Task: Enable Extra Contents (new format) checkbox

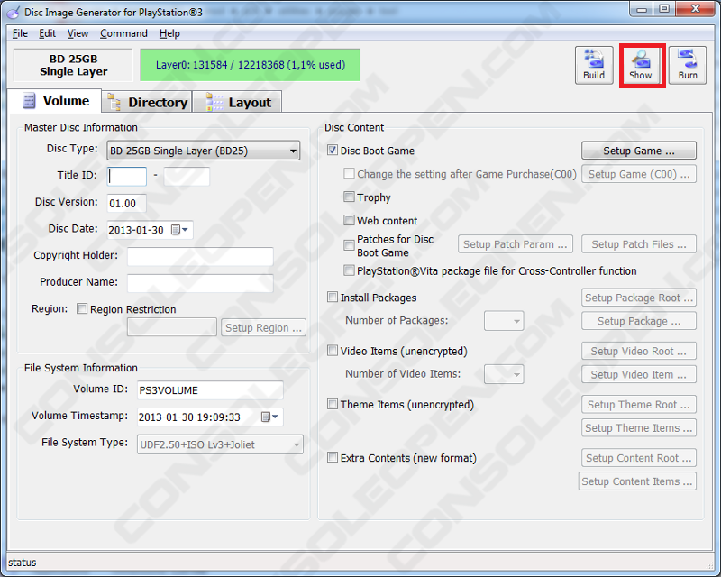Action: point(333,457)
